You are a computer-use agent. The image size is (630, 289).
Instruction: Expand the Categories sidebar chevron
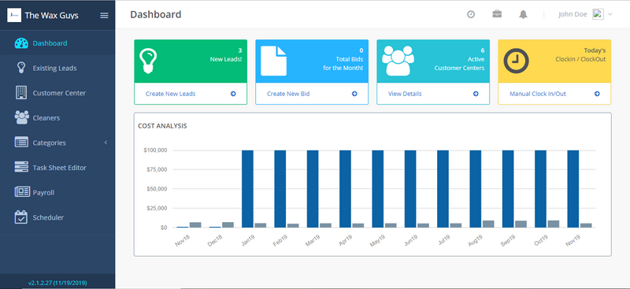click(x=106, y=143)
